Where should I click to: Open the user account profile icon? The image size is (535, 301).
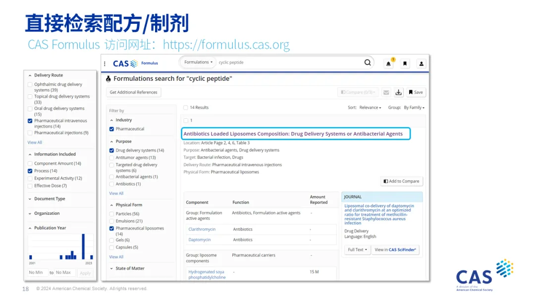click(x=422, y=63)
